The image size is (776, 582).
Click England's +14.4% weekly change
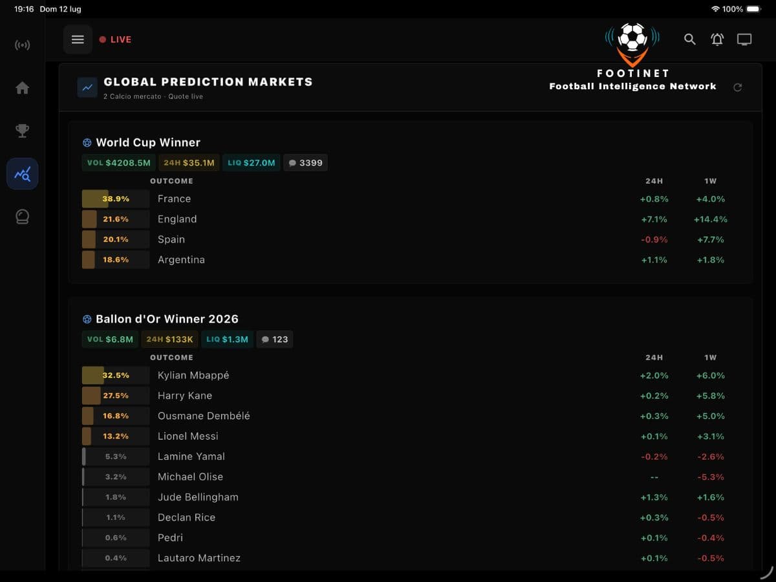710,219
